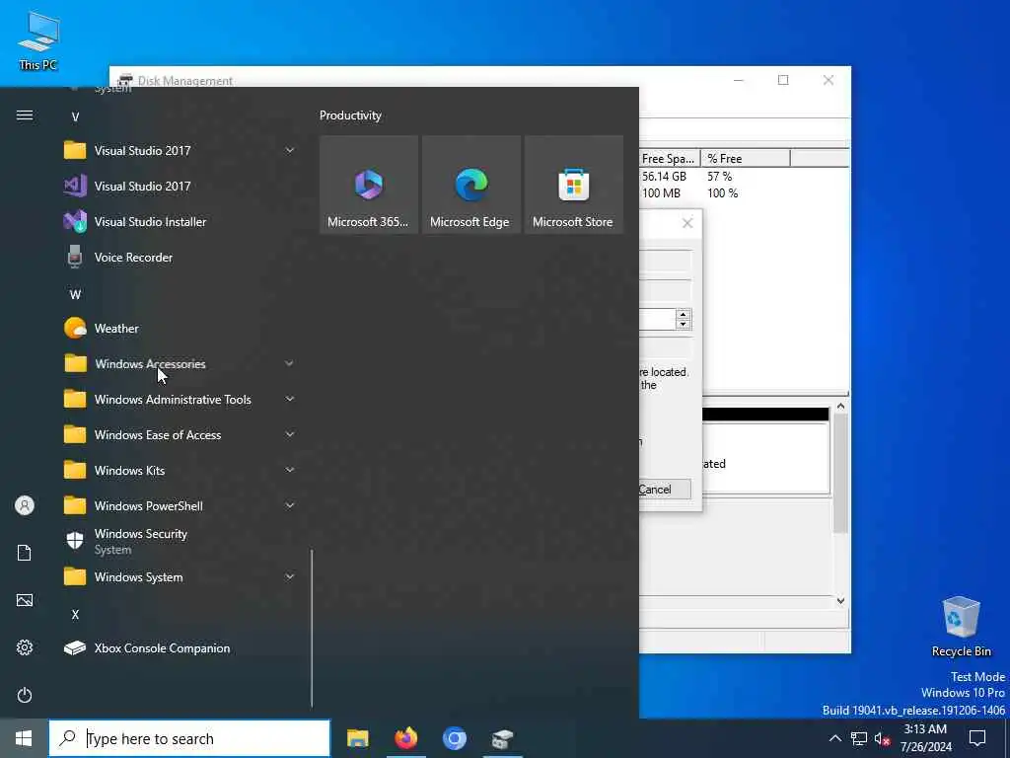The image size is (1010, 758).
Task: Jump to letter W apps header
Action: coord(75,294)
